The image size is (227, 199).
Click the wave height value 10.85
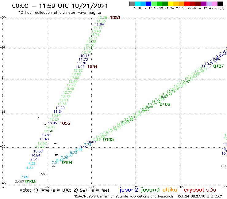pyautogui.click(x=52, y=123)
